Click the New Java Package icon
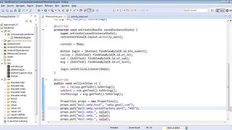This screenshot has height=130, width=232. tap(63, 10)
